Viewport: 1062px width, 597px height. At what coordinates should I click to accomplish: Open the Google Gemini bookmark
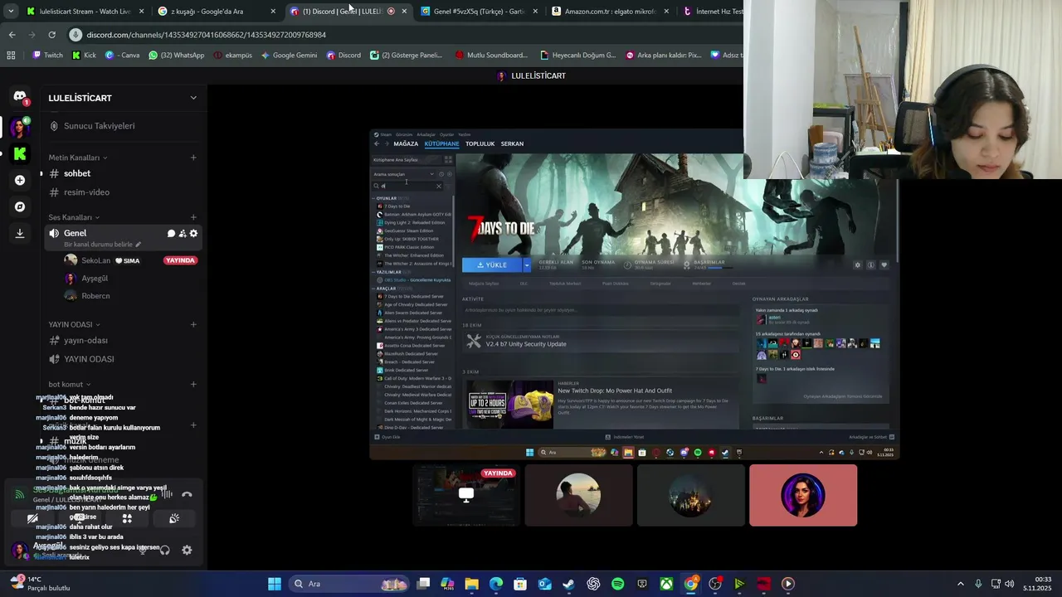tap(289, 56)
